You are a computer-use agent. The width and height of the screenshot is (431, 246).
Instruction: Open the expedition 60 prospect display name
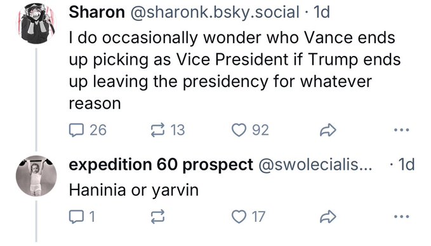tap(161, 165)
